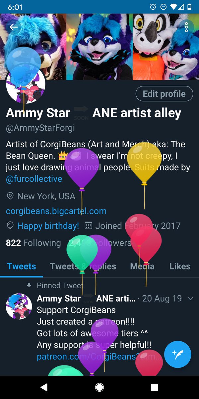
Task: Open the patreon.com/CorgiBeans link
Action: 100,357
